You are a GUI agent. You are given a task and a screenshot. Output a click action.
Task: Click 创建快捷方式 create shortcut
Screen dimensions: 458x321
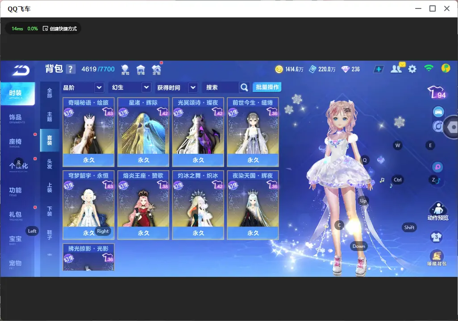pos(60,29)
